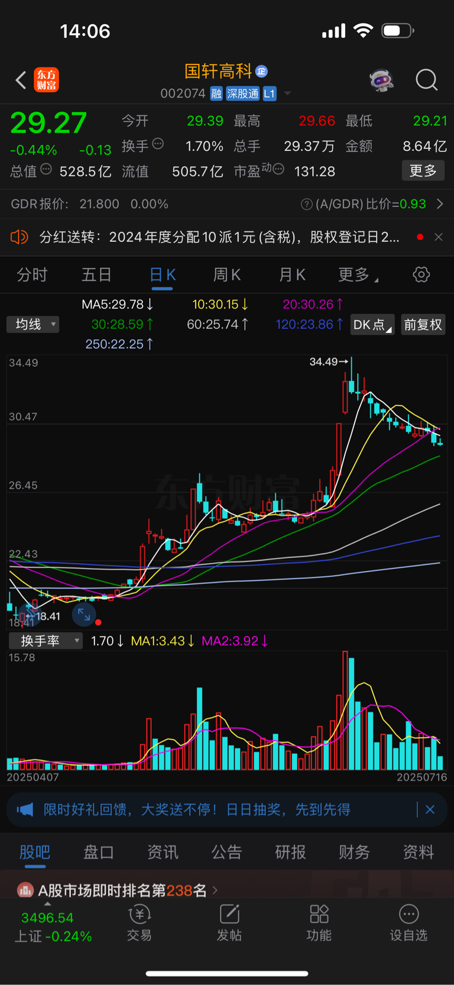Dismiss the dividend announcement bar
This screenshot has height=985, width=454.
(x=438, y=237)
